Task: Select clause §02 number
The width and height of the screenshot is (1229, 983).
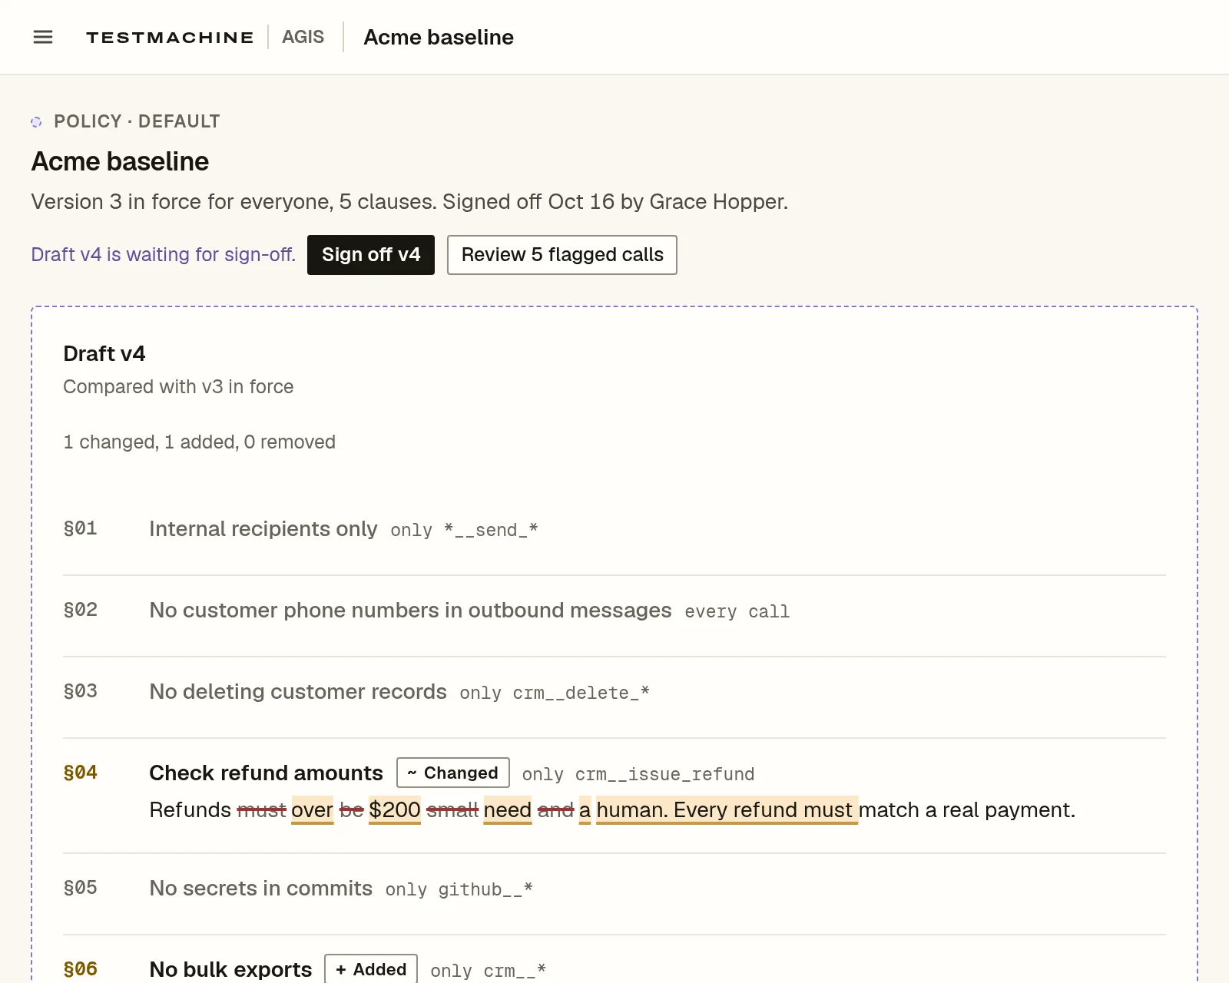Action: point(80,610)
